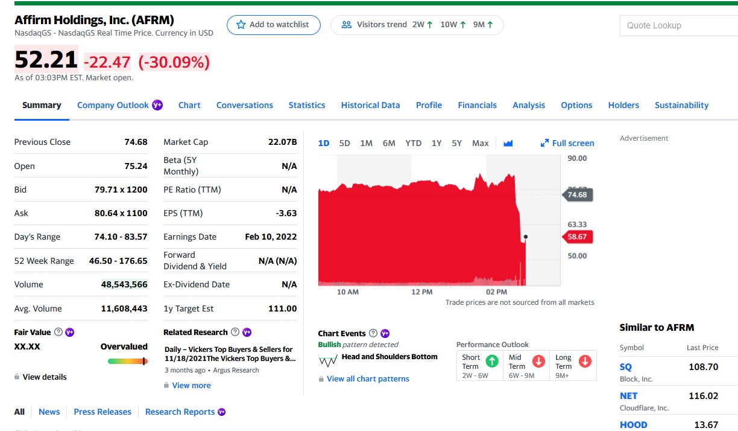The image size is (738, 431).
Task: Select the 1D chart range
Action: click(x=324, y=143)
